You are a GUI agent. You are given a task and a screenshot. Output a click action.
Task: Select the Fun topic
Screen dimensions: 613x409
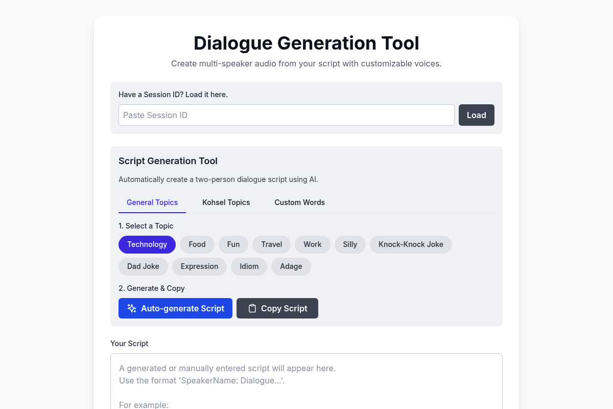(233, 244)
